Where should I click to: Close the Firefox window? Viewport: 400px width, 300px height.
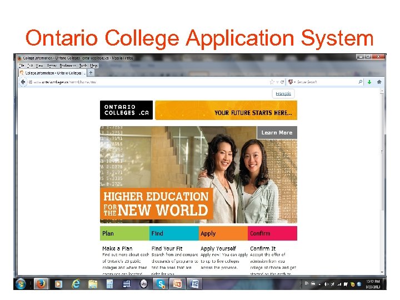(x=378, y=57)
